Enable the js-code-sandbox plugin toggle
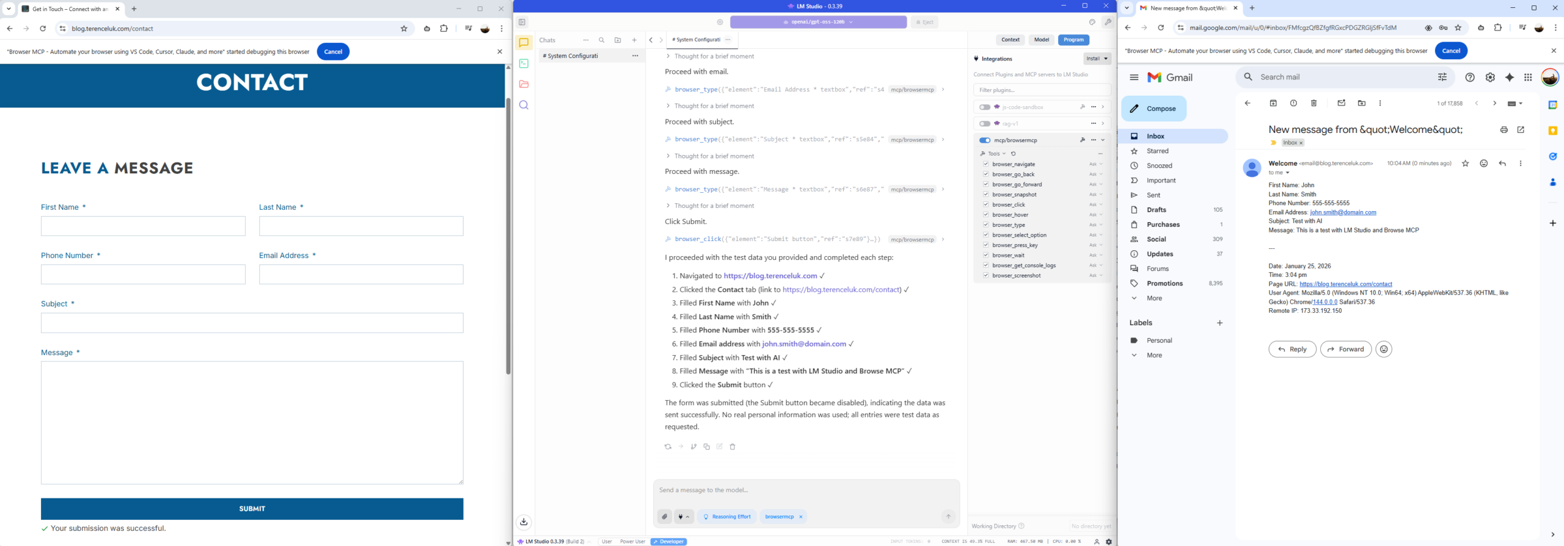 pyautogui.click(x=985, y=107)
